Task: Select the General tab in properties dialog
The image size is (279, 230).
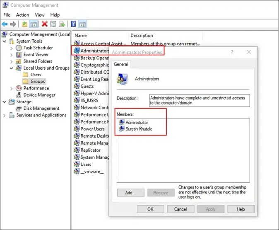Action: [x=121, y=64]
